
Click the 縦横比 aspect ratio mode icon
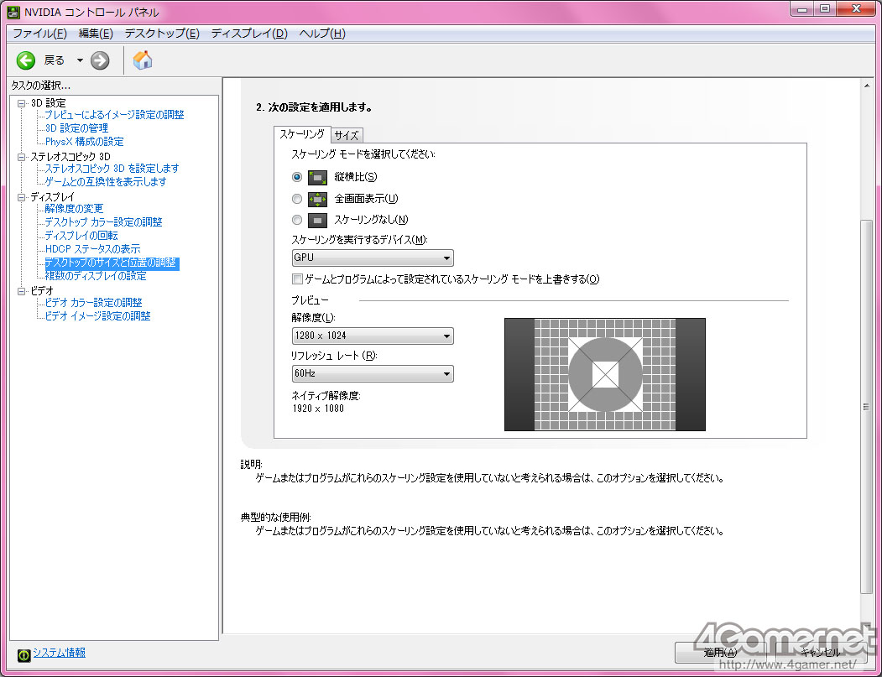[317, 177]
